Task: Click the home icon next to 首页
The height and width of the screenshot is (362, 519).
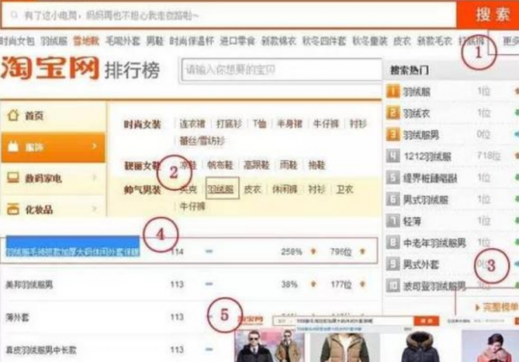Action: 13,116
